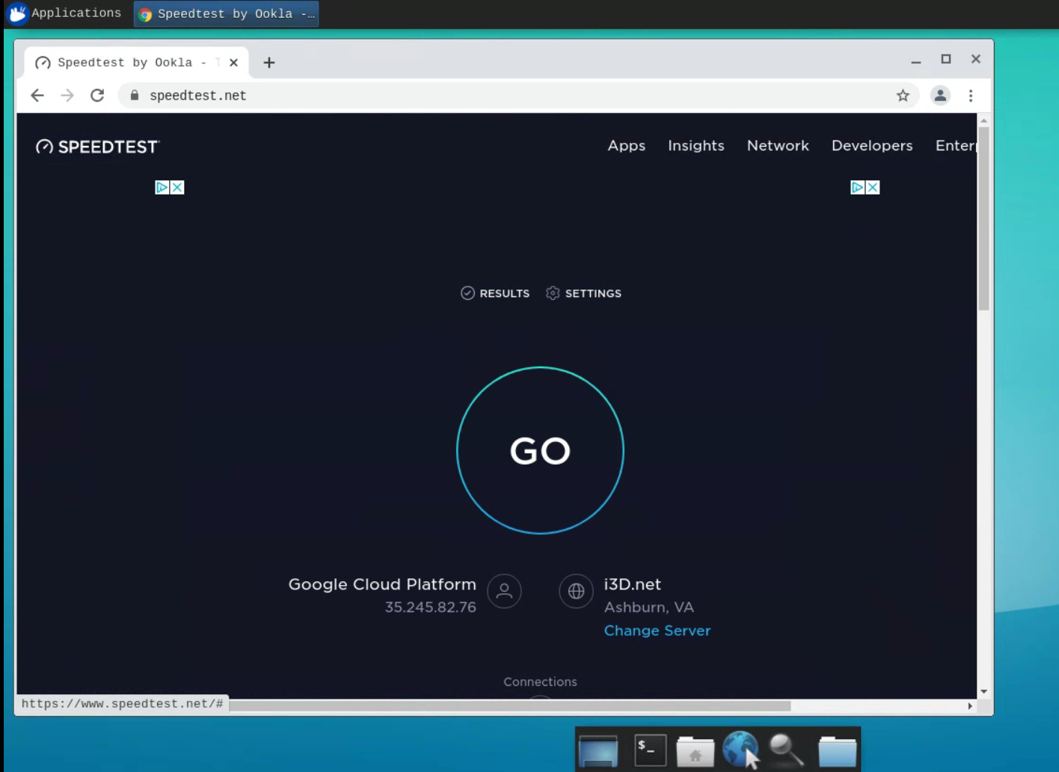1059x772 pixels.
Task: Start the speed test with GO button
Action: click(x=540, y=450)
